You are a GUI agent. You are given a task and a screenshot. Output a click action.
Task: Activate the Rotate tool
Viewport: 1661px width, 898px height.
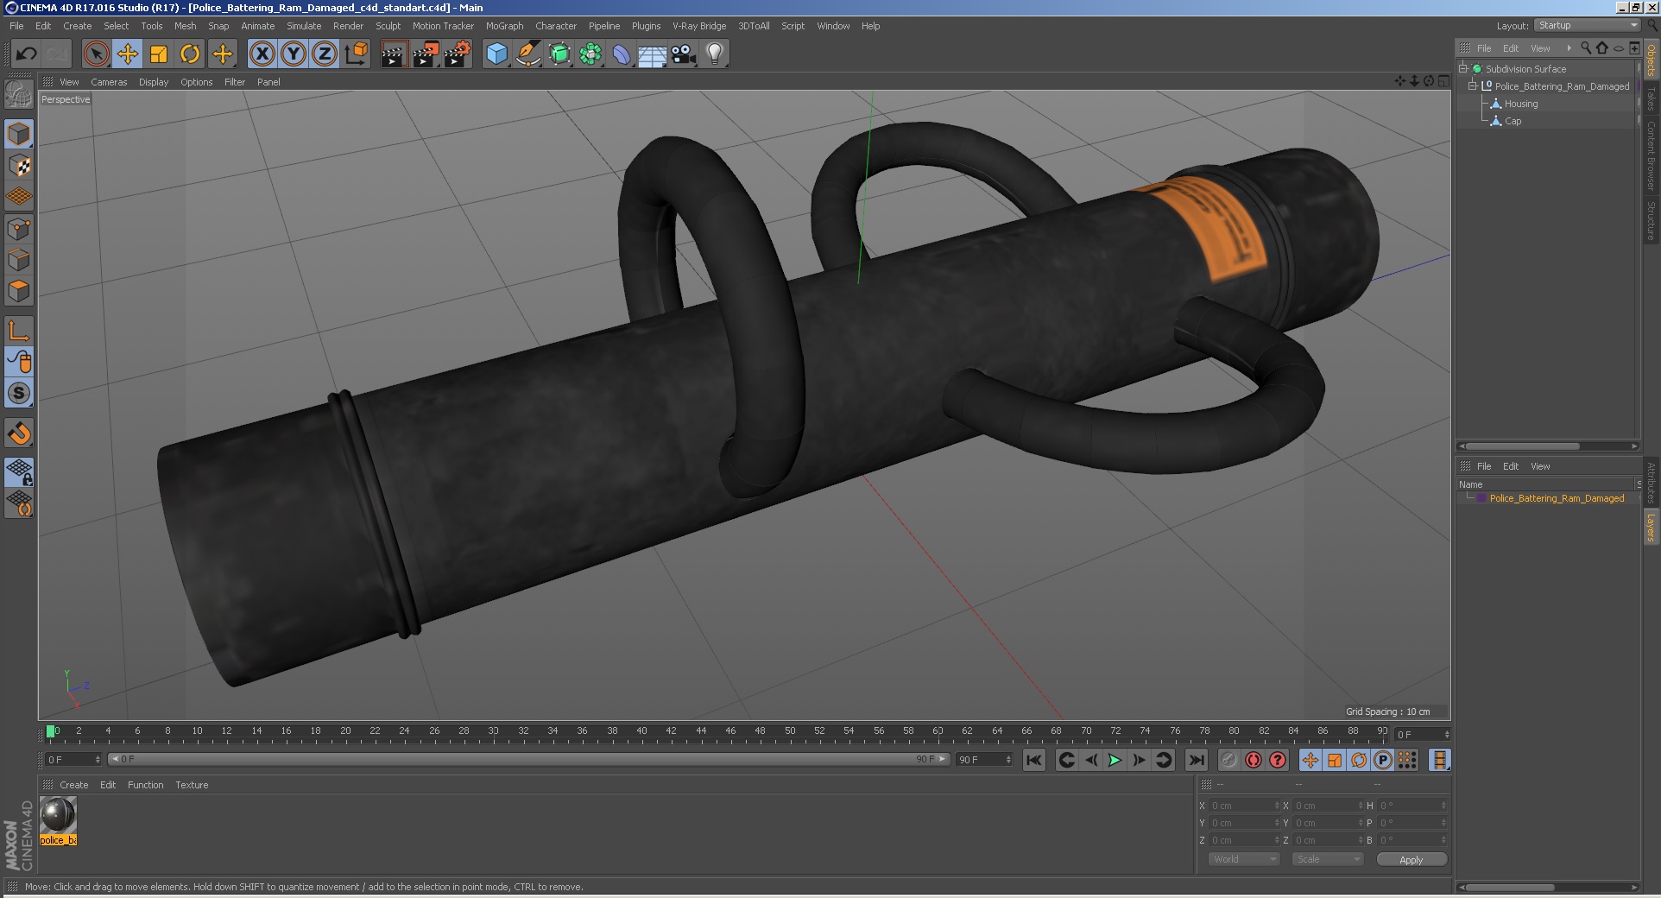pos(190,54)
